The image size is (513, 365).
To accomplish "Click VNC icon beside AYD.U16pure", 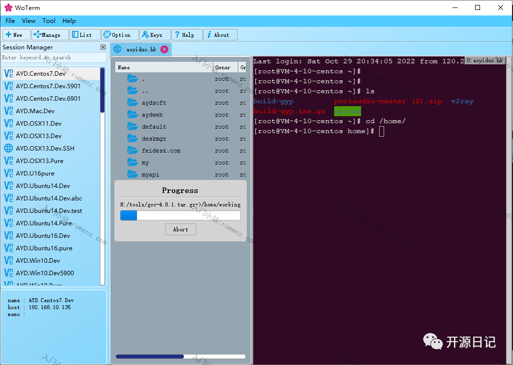I will point(8,174).
